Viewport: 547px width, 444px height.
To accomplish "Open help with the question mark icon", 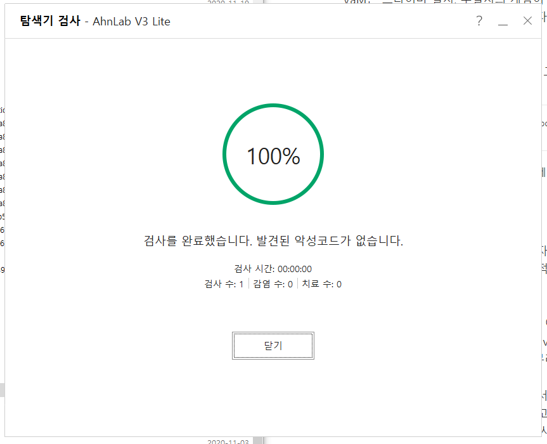I will pyautogui.click(x=479, y=21).
